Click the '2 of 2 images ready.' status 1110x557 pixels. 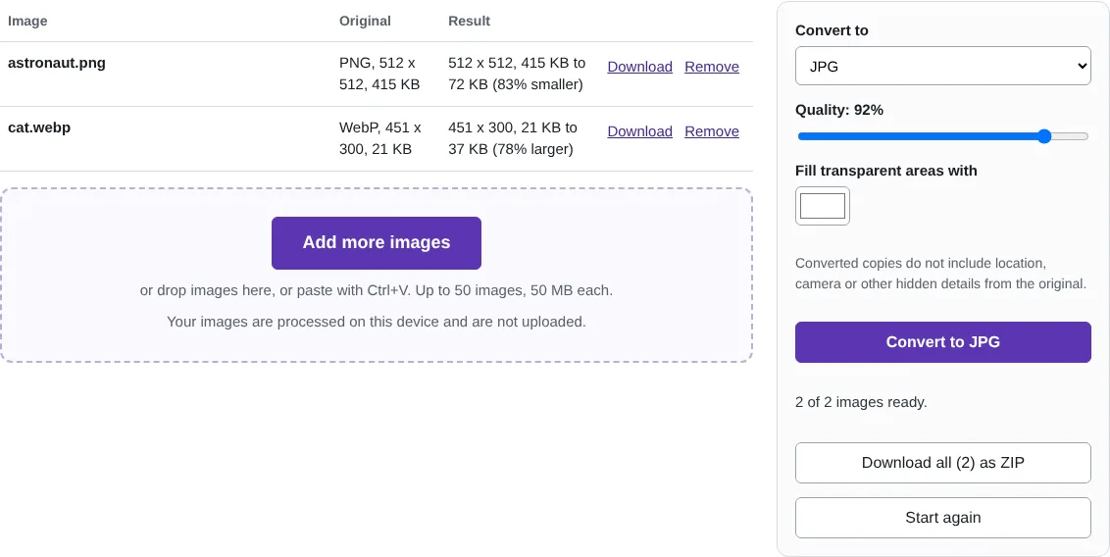[861, 402]
